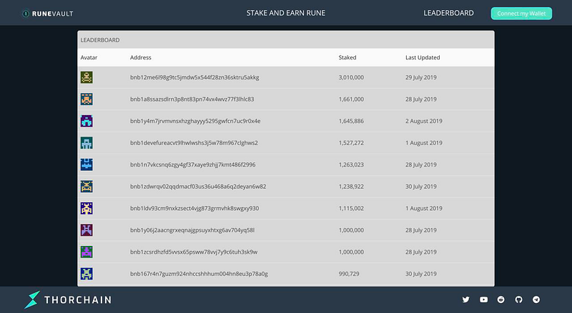Click avatar in the 1,238,922 staked row

tap(87, 187)
